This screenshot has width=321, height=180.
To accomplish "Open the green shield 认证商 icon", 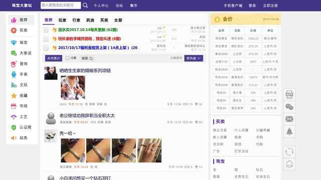I will (x=14, y=127).
